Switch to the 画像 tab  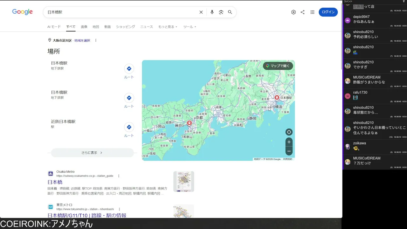84,27
